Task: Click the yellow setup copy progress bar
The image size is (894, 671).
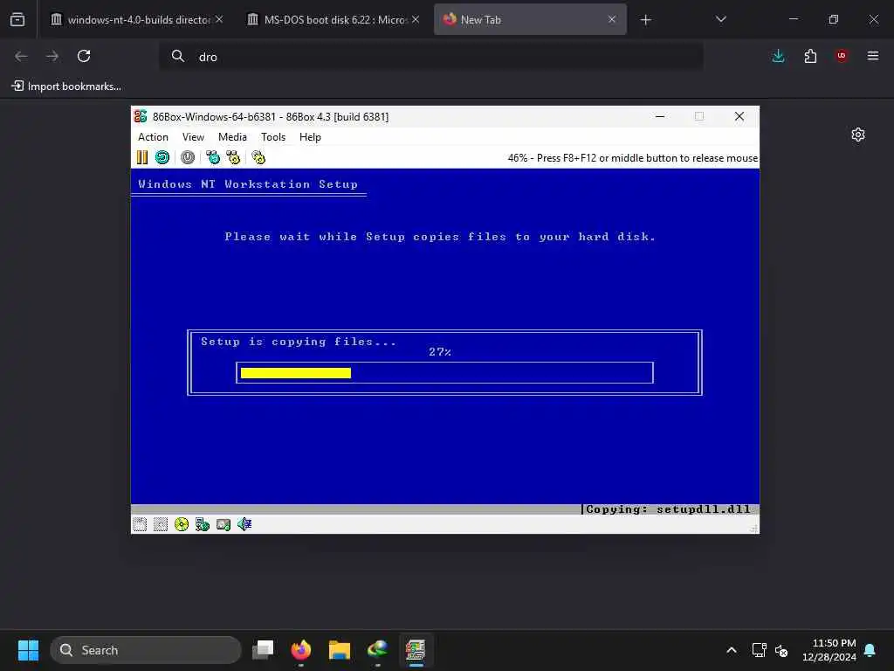Action: tap(296, 373)
